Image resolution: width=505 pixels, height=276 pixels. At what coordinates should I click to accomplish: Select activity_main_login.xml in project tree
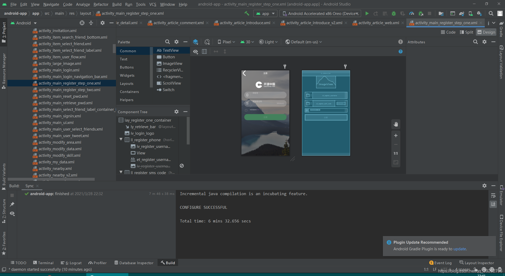59,70
